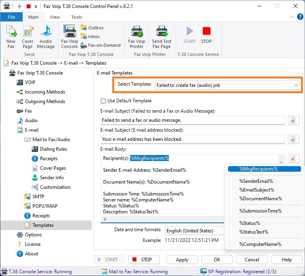Image resolution: width=305 pixels, height=276 pixels.
Task: Switch to the View ribbon tab
Action: pos(55,17)
